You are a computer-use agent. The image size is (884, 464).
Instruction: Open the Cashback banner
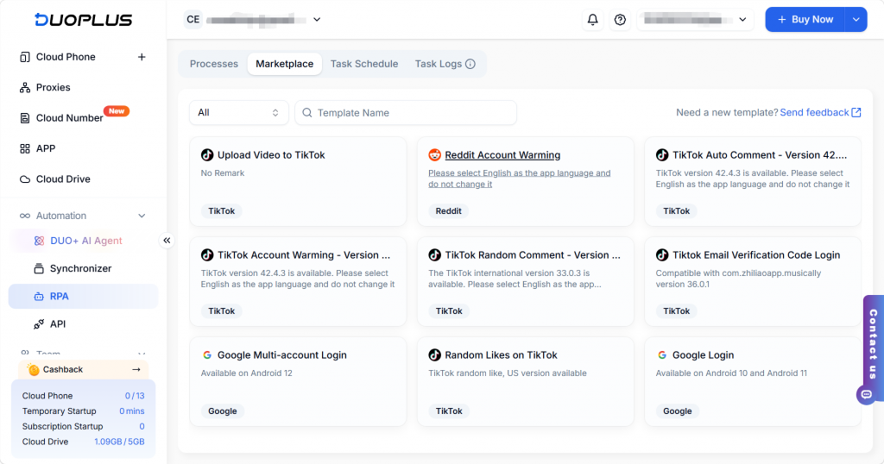click(84, 369)
